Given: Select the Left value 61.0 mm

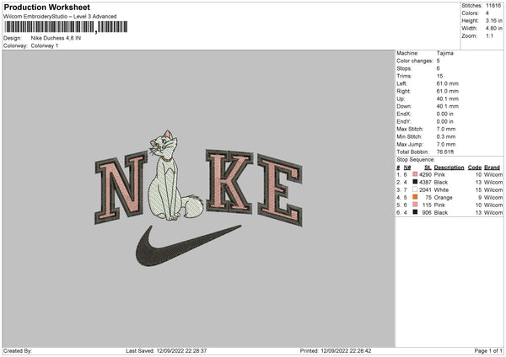Looking at the screenshot, I should click(x=448, y=83).
